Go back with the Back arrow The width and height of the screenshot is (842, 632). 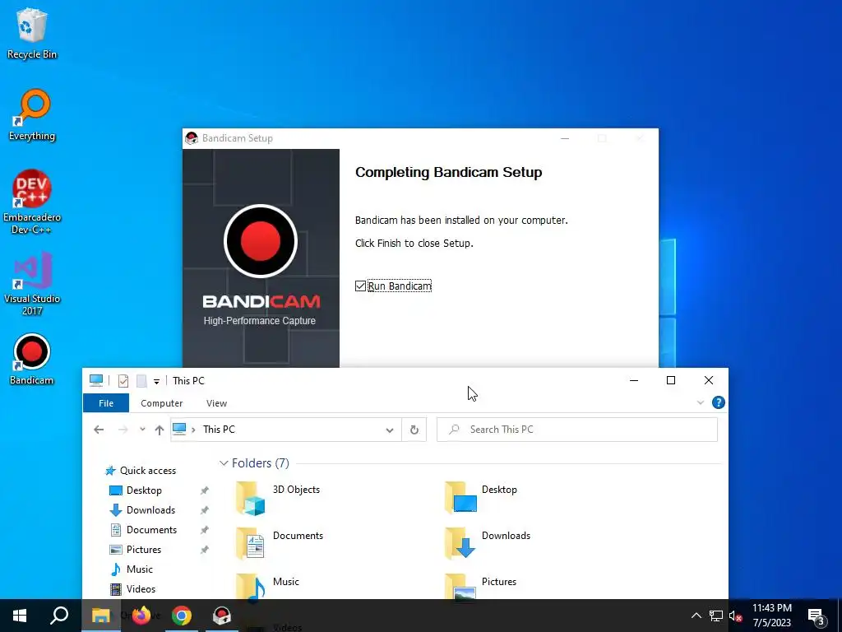pos(99,430)
